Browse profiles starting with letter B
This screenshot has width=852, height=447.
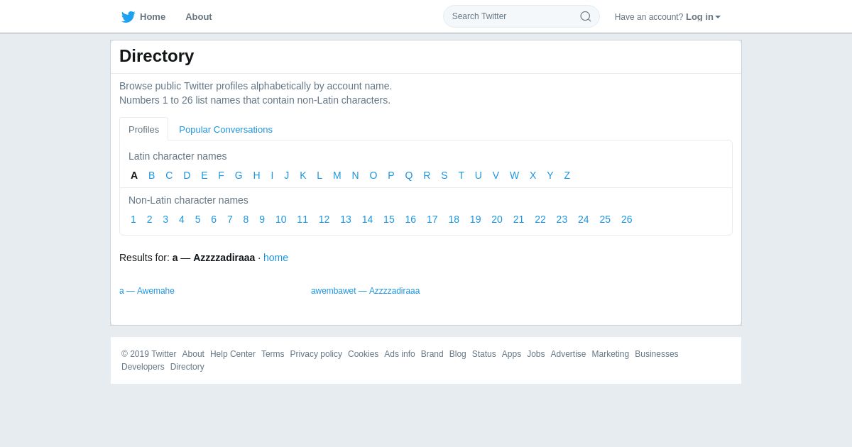pos(151,175)
